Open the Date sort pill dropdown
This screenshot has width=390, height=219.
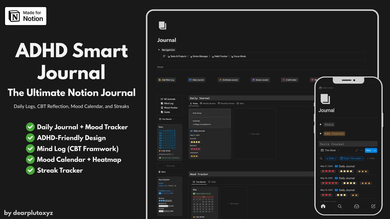(x=331, y=159)
